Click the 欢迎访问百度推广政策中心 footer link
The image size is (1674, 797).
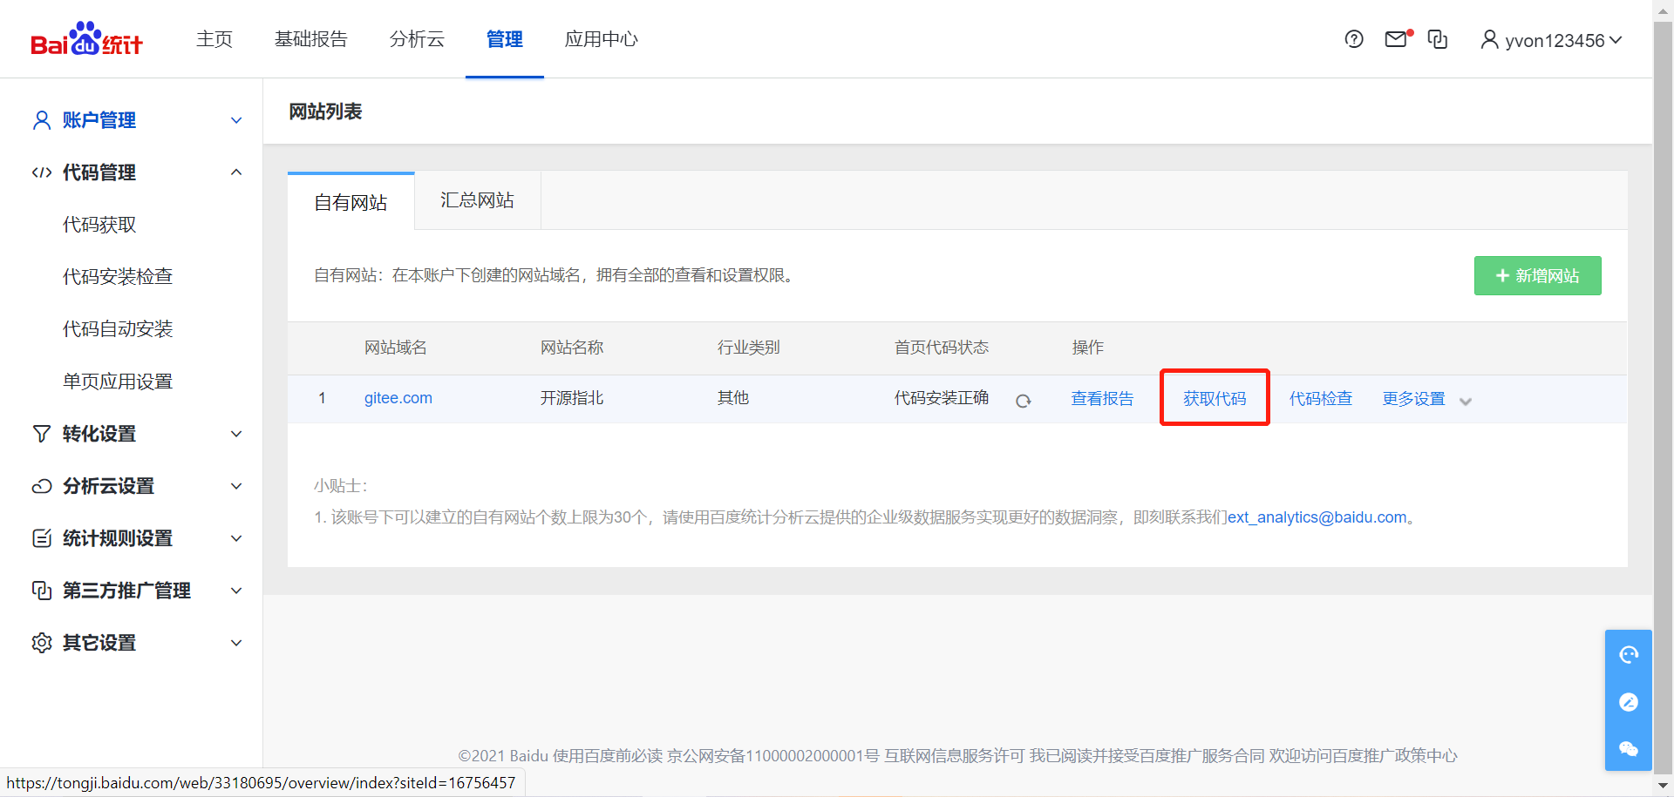(x=1364, y=756)
